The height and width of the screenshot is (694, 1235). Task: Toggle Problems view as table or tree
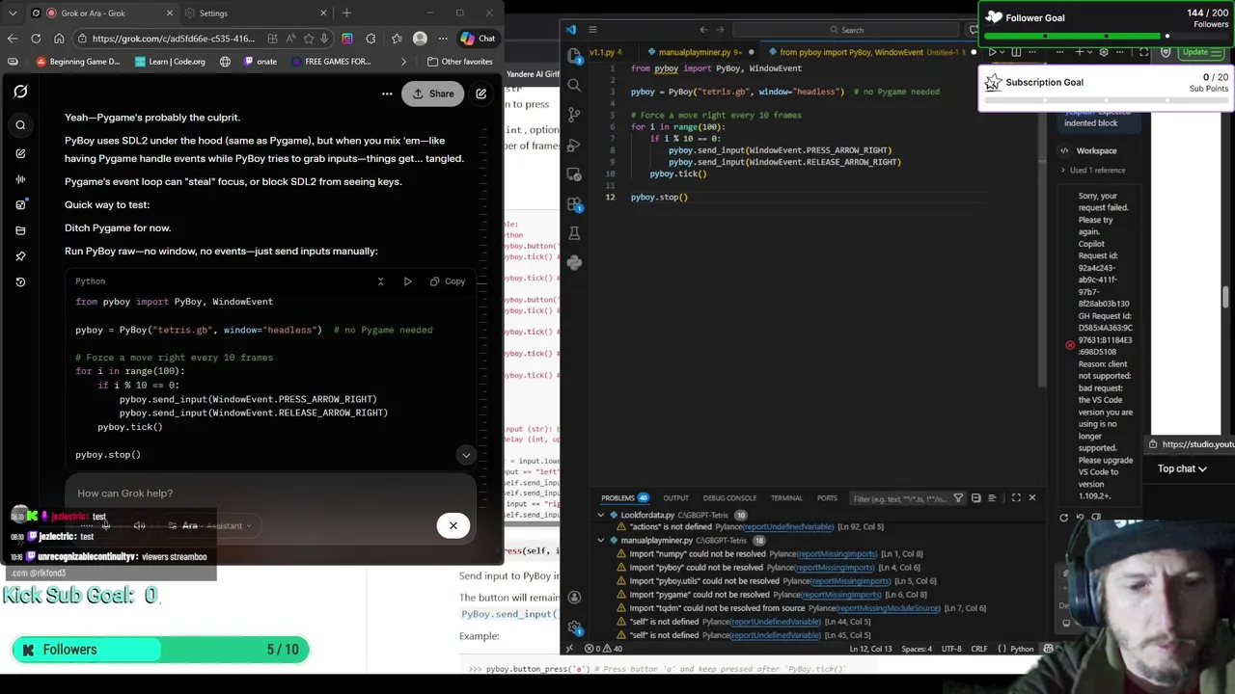pos(992,498)
